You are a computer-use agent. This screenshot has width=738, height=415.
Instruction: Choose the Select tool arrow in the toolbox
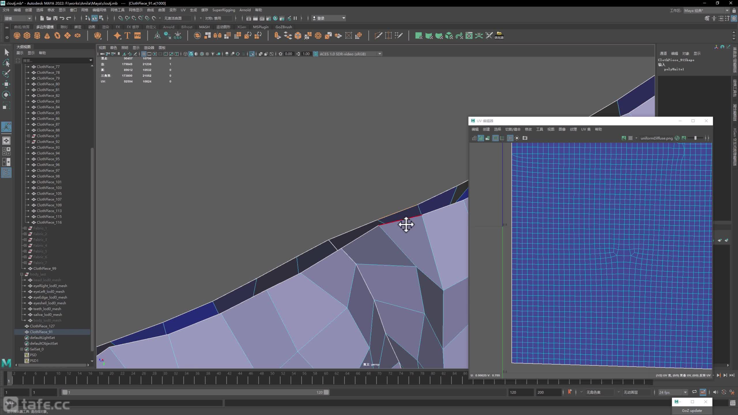tap(6, 52)
